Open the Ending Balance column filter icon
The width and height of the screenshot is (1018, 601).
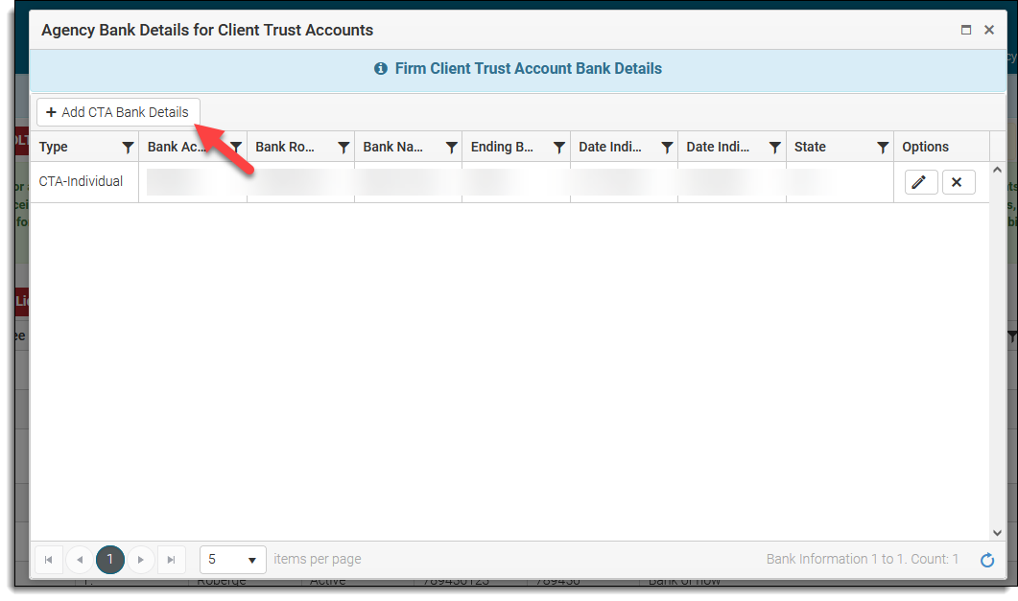(559, 148)
